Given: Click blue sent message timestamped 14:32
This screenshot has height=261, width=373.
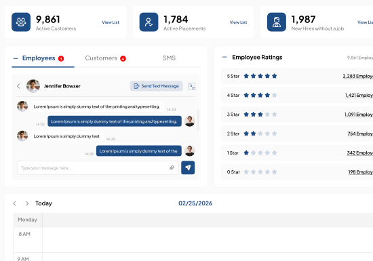Looking at the screenshot, I should click(115, 121).
